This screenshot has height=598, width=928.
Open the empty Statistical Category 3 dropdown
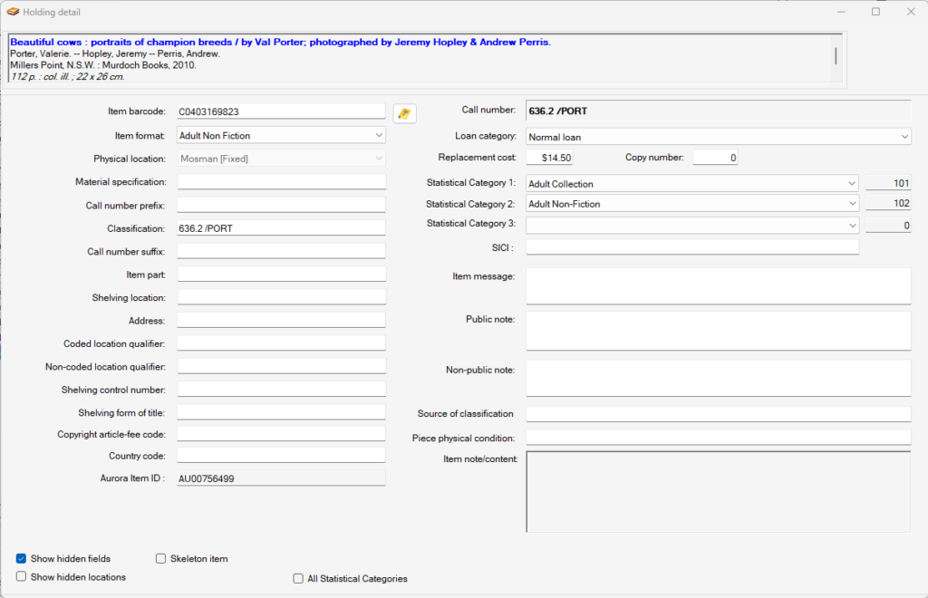click(852, 223)
